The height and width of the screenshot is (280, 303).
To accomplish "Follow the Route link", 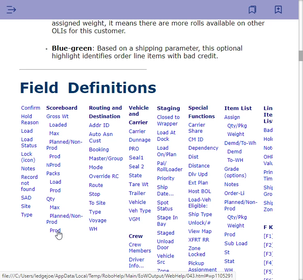I will pos(96,185).
